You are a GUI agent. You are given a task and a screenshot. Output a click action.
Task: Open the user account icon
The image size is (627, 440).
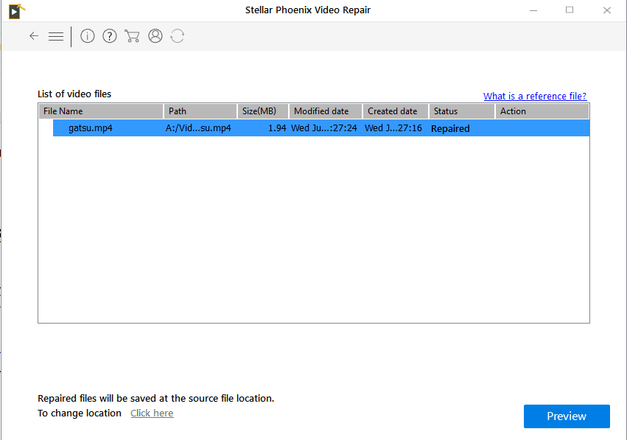[x=155, y=36]
